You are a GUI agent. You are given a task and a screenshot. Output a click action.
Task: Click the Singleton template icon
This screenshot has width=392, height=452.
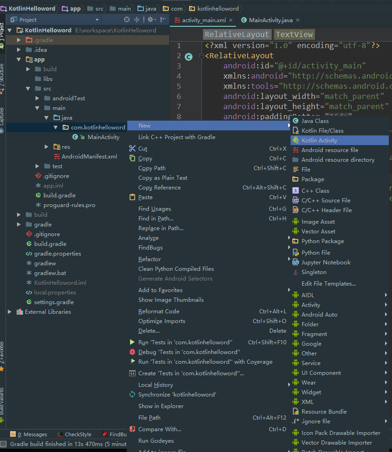(x=295, y=272)
